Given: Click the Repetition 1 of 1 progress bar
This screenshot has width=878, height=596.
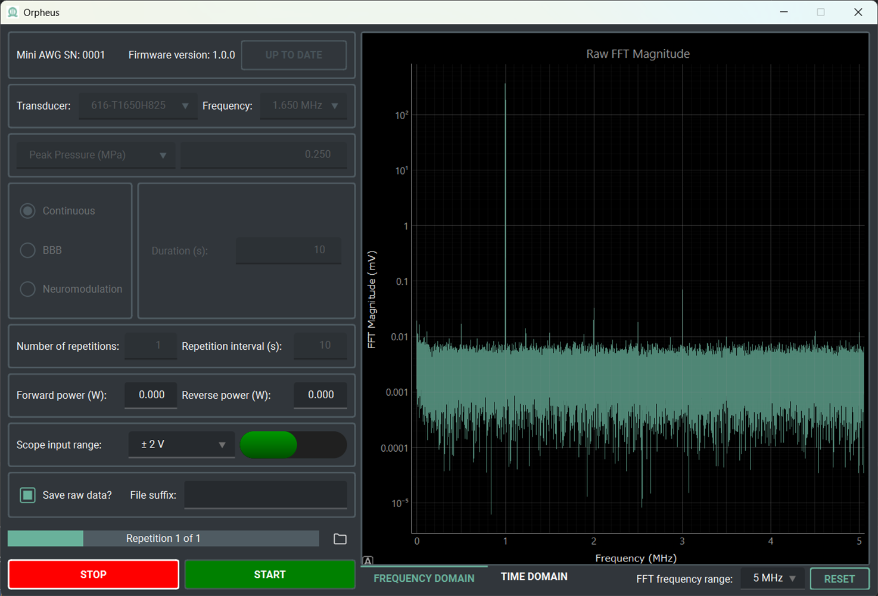Looking at the screenshot, I should pos(163,539).
